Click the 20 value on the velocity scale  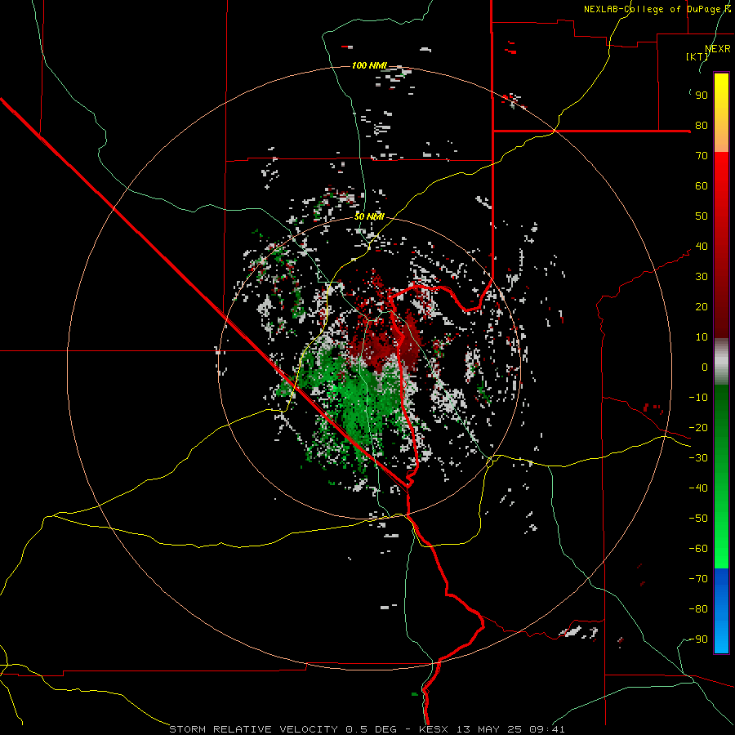702,307
